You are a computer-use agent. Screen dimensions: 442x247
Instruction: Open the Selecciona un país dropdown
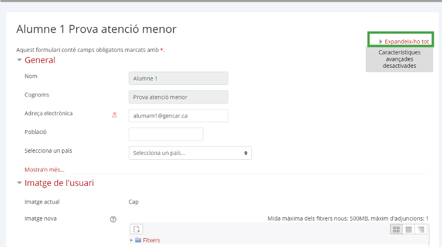tap(190, 153)
